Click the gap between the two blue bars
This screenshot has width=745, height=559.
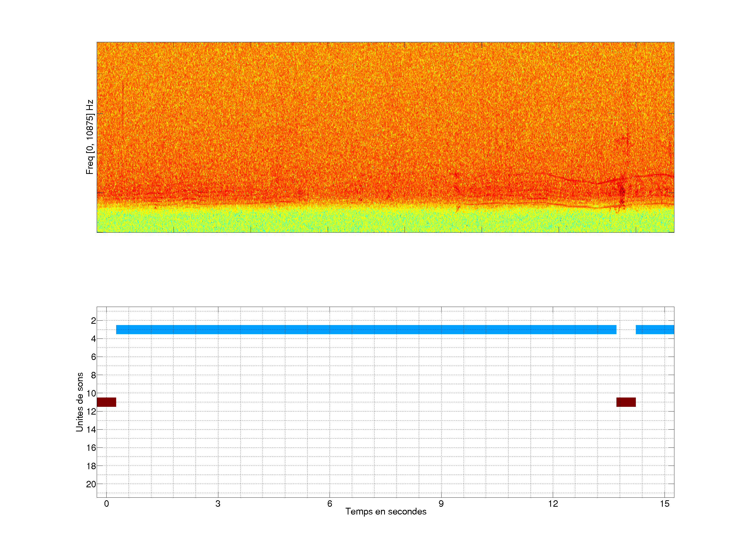626,329
